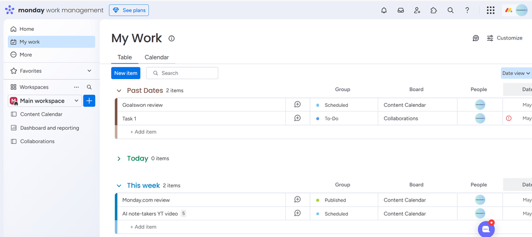Image resolution: width=532 pixels, height=237 pixels.
Task: Open the apps marketplace puzzle icon
Action: (433, 10)
